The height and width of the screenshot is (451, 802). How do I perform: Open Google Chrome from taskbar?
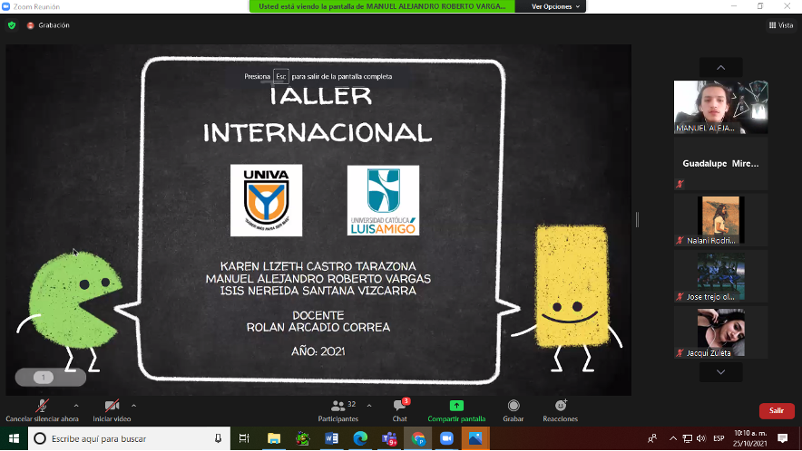tap(418, 438)
